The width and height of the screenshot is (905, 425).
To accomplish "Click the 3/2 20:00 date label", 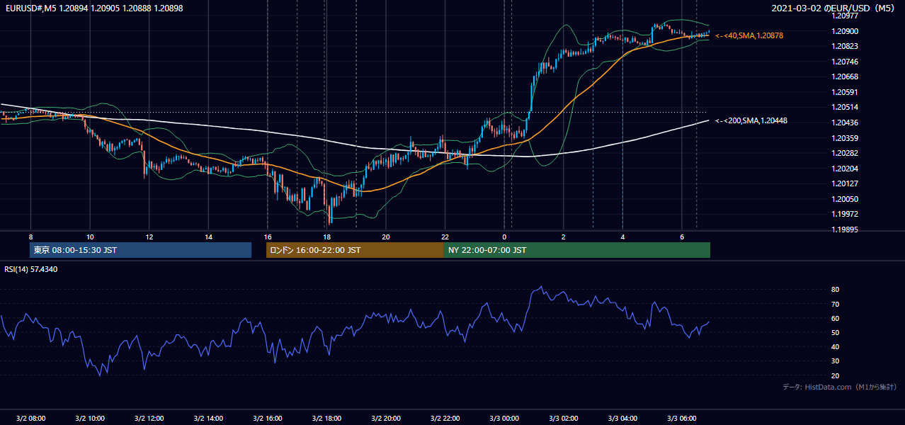I will click(386, 418).
